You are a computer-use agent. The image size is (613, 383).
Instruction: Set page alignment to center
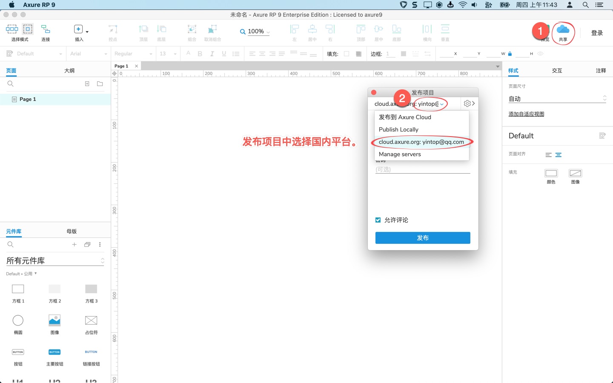click(x=559, y=155)
